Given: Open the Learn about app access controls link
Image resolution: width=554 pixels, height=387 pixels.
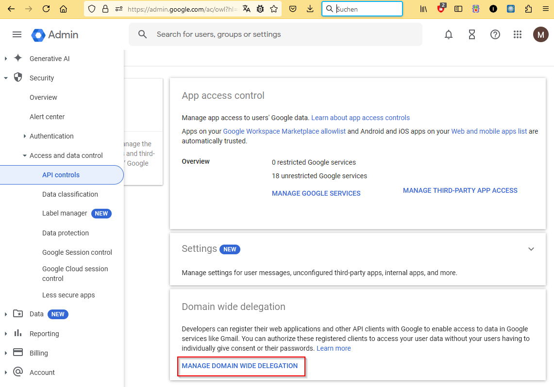Looking at the screenshot, I should click(x=361, y=118).
